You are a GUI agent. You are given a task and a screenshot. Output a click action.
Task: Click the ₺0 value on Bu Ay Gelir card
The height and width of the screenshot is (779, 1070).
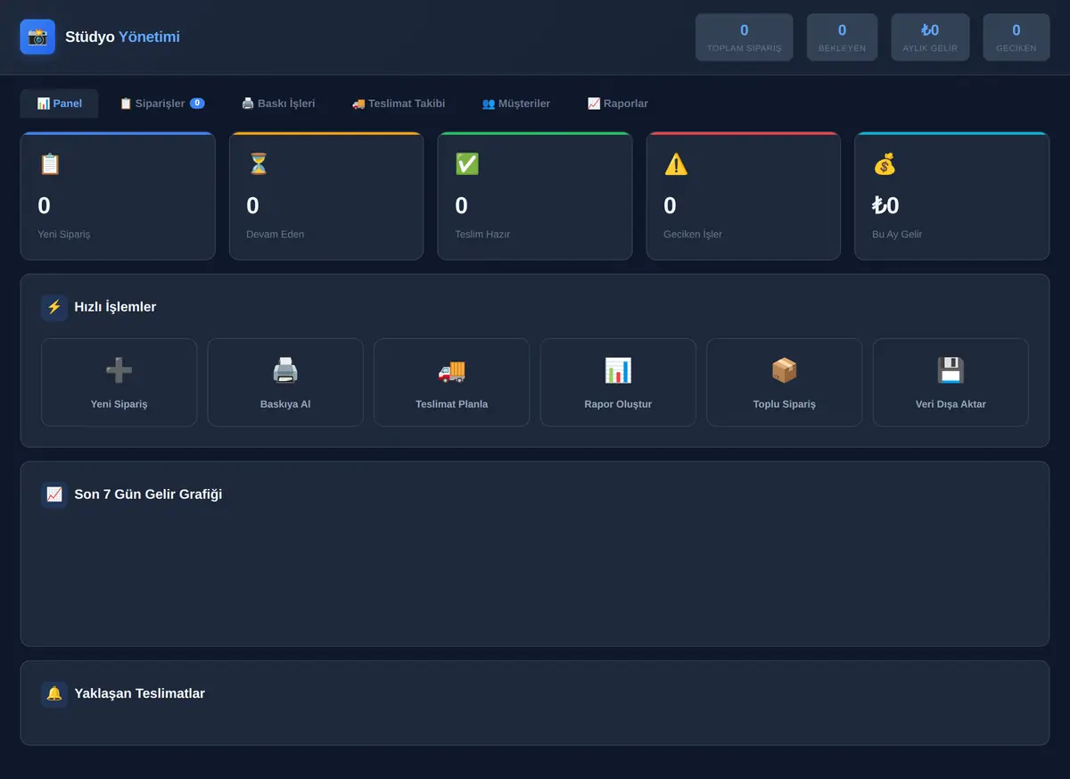coord(885,206)
